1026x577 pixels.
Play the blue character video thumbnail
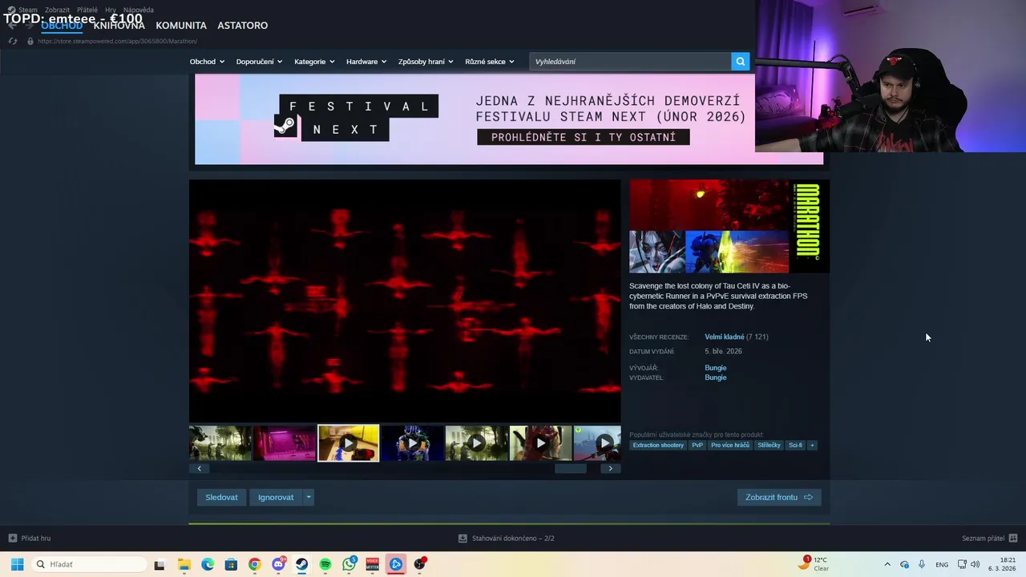pyautogui.click(x=413, y=443)
